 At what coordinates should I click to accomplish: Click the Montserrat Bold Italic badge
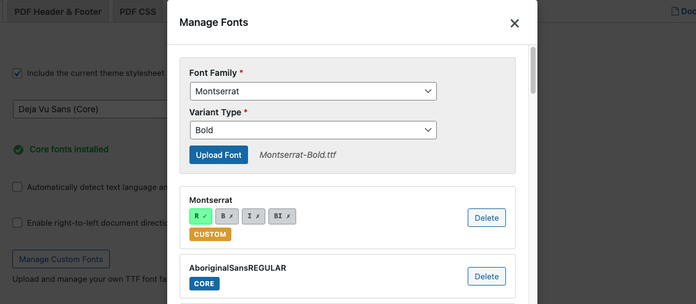(282, 216)
